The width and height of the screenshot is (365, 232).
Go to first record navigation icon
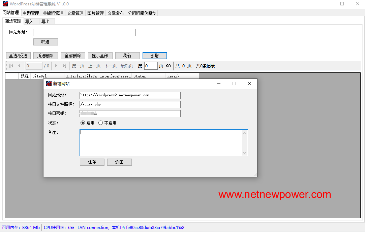(11, 66)
